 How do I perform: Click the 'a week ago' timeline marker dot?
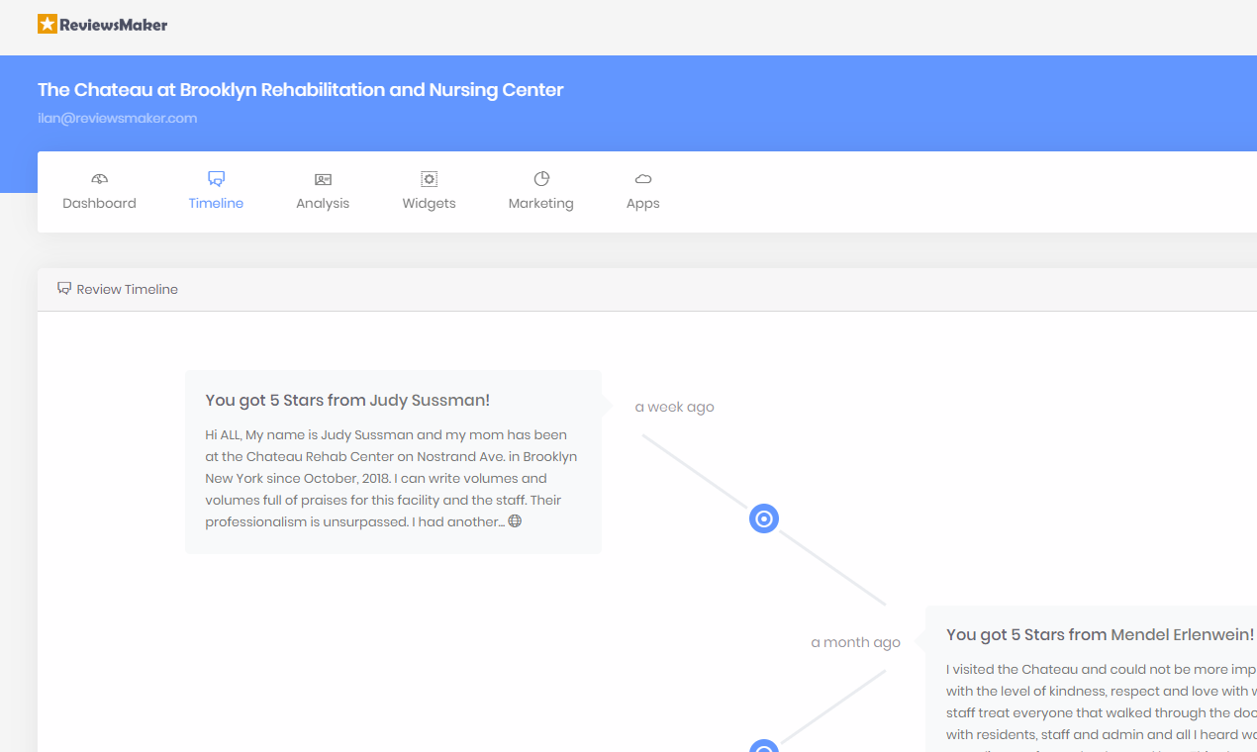(764, 518)
